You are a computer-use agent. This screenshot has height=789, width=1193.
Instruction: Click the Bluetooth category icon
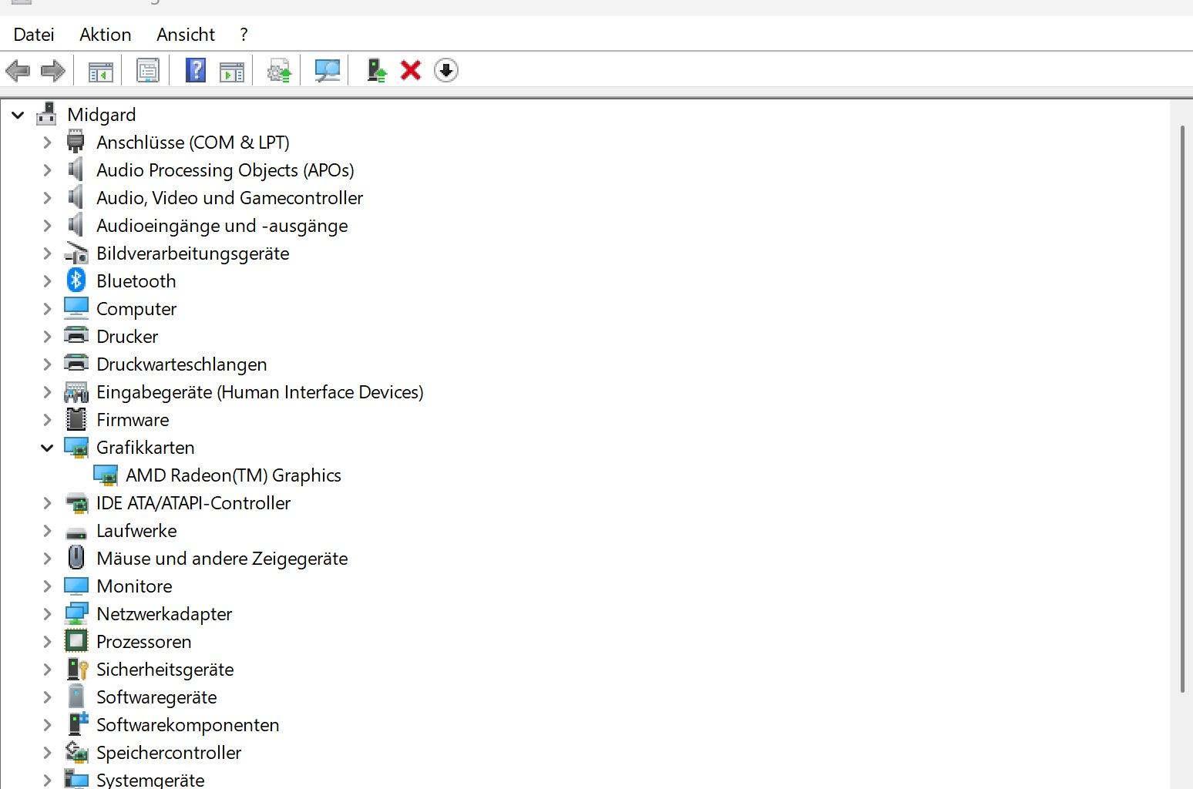[x=76, y=280]
